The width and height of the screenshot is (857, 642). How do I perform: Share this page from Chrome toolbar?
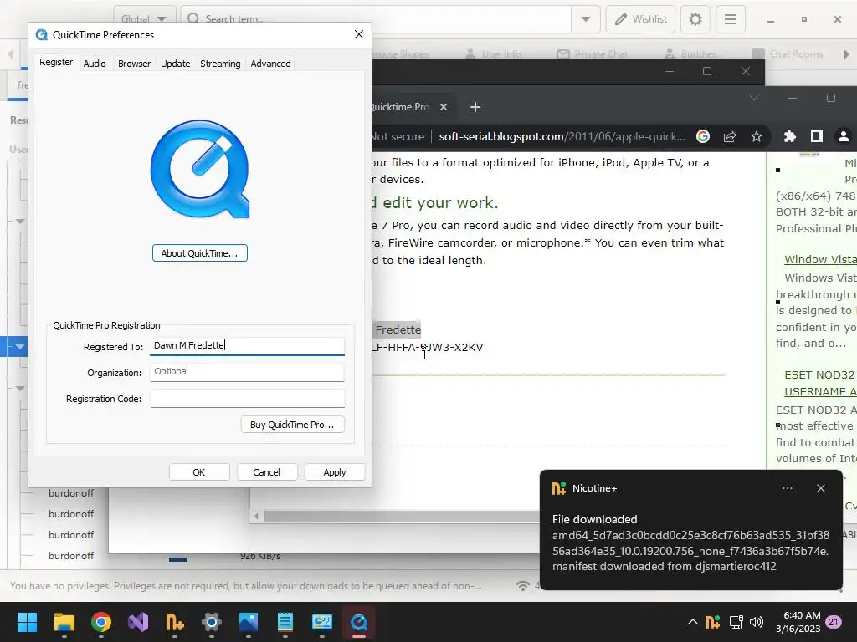730,136
